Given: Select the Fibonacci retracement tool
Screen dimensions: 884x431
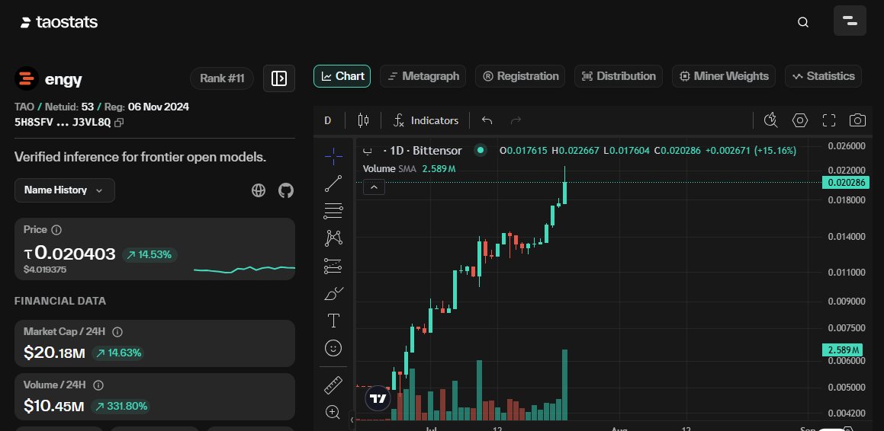Looking at the screenshot, I should click(333, 211).
